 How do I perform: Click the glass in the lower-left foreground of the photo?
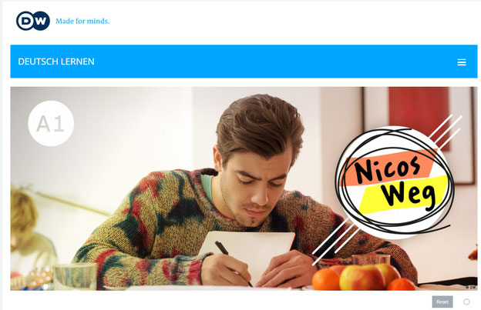point(75,276)
